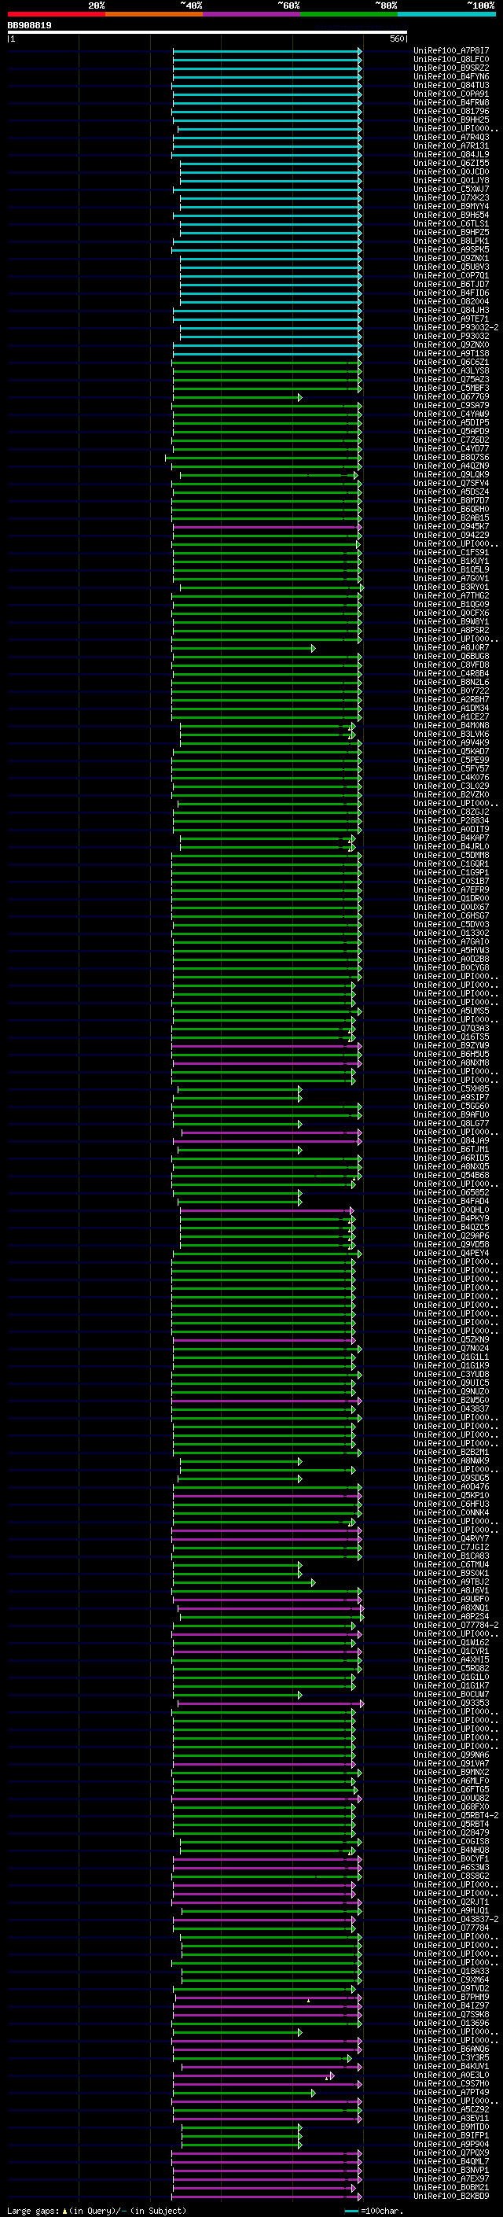Open the UniRef100_P93032-2 hit label
The image size is (503, 2217).
coord(456,328)
